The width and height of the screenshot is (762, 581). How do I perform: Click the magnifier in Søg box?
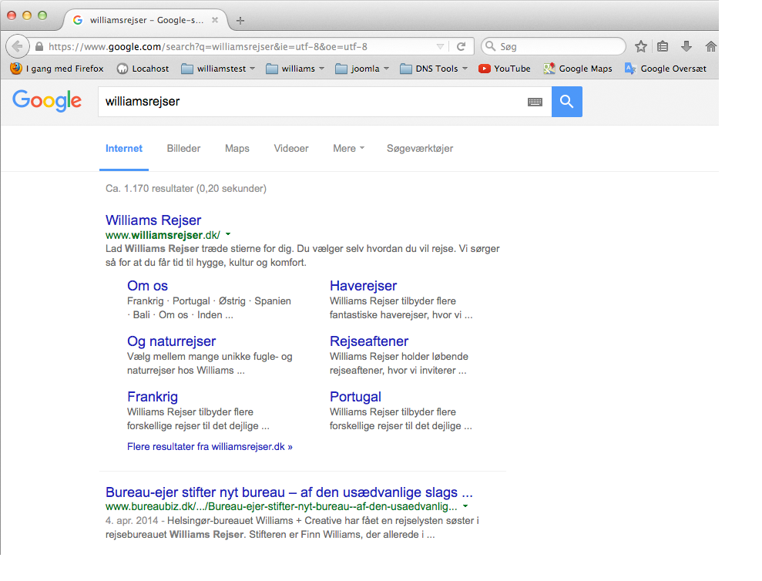(491, 46)
